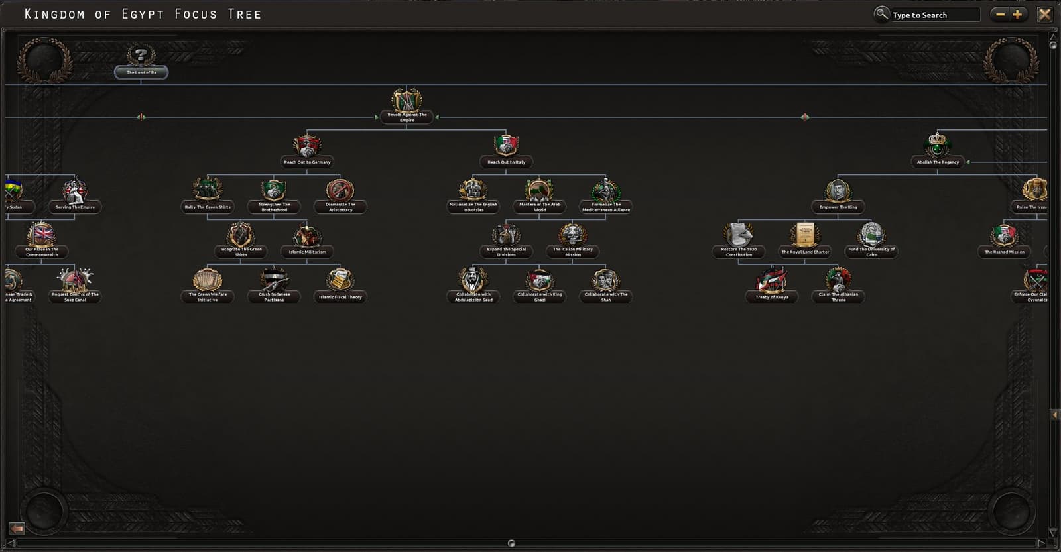Click The Royal Land Charter focus
Screen dimensions: 1061x552
click(x=805, y=240)
